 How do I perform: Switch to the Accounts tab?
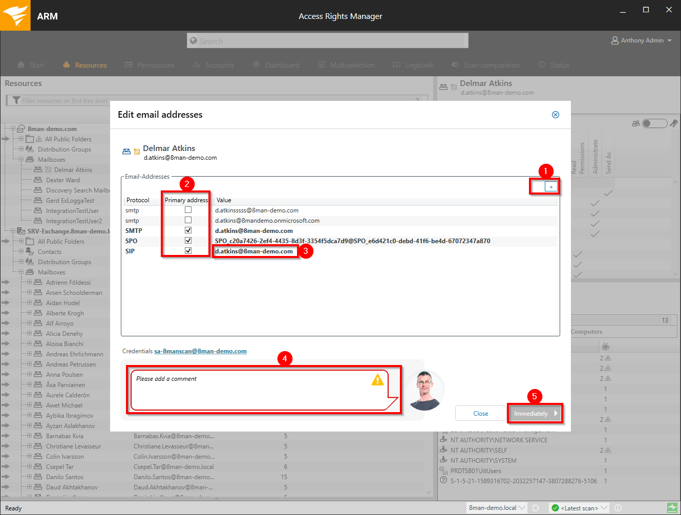tap(214, 65)
